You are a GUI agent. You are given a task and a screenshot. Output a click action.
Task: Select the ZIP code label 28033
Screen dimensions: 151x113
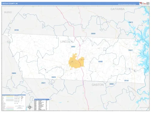tap(53, 77)
